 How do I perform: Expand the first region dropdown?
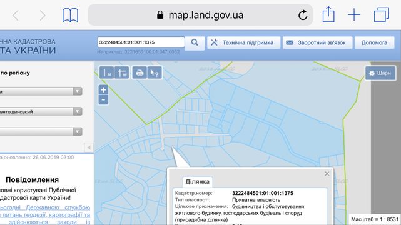[41, 91]
